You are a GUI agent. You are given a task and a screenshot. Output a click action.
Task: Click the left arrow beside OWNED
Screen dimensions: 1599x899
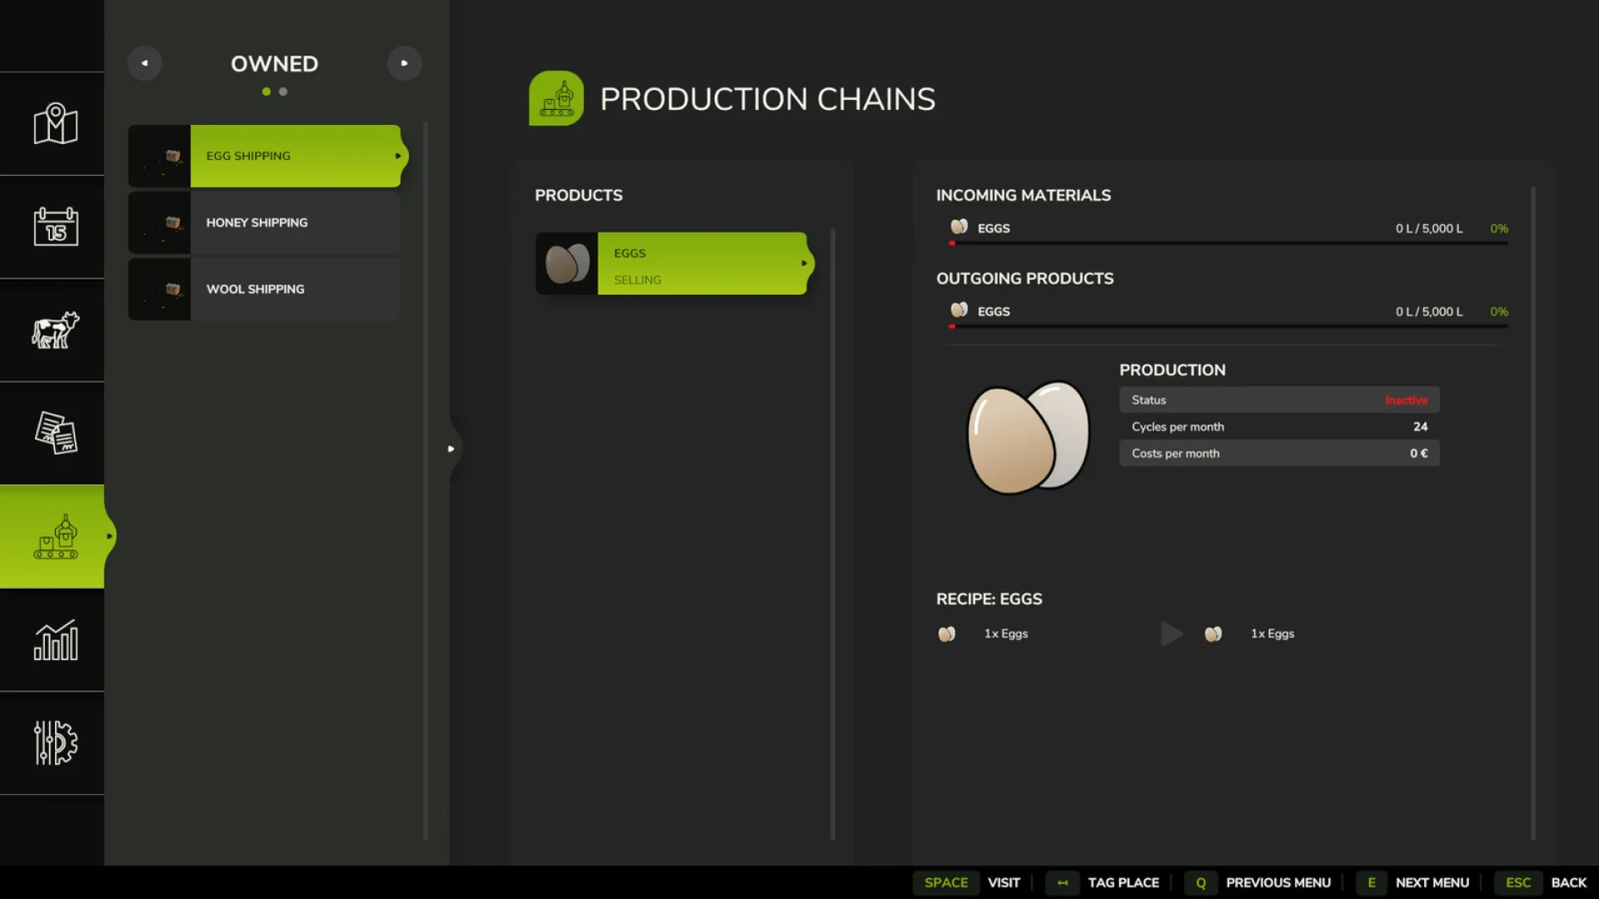coord(145,62)
